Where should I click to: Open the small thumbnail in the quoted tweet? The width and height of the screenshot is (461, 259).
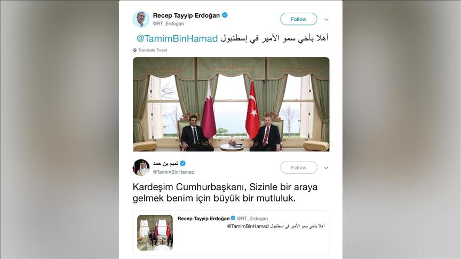point(155,232)
